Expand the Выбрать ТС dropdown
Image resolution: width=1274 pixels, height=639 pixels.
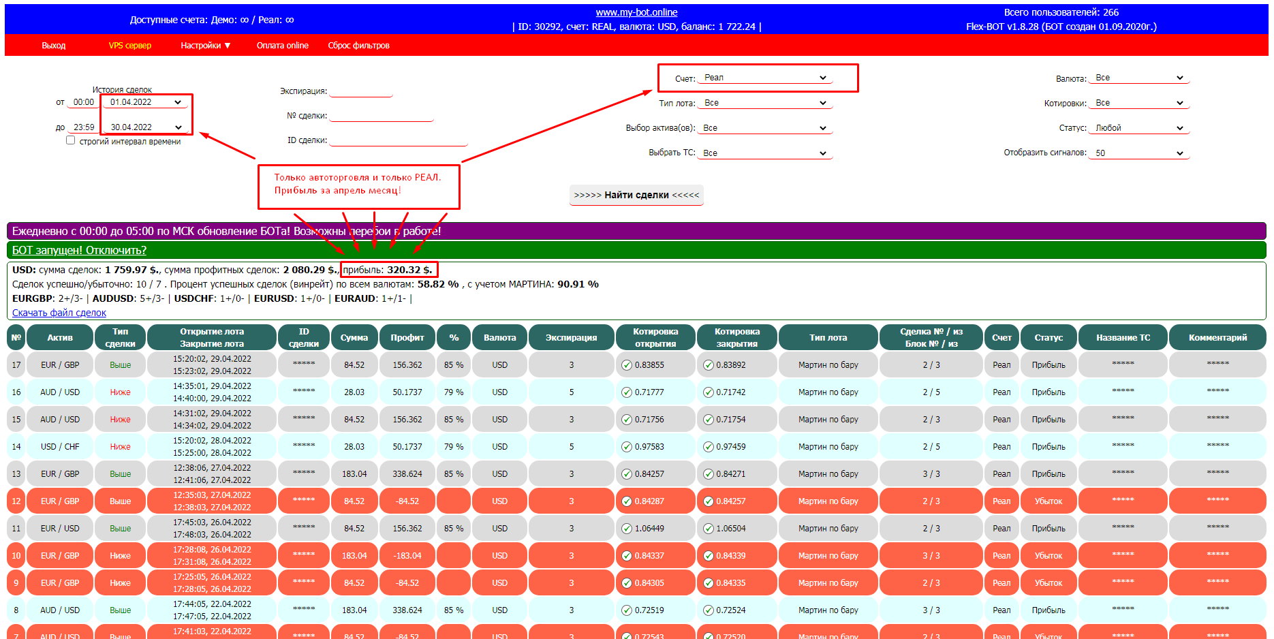point(765,153)
